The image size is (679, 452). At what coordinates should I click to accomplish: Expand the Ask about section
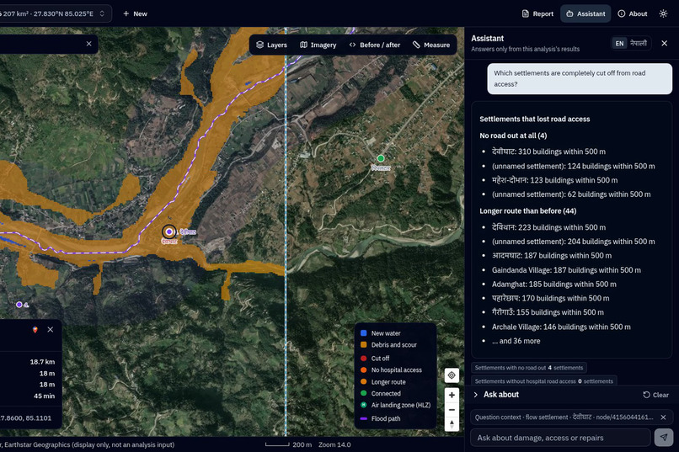pyautogui.click(x=495, y=395)
